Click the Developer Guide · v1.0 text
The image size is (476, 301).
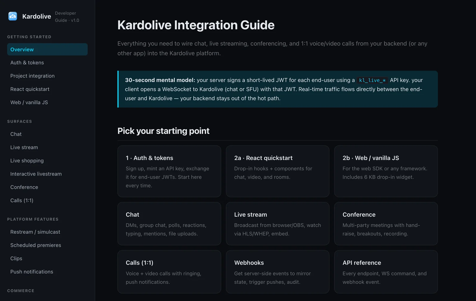click(67, 17)
